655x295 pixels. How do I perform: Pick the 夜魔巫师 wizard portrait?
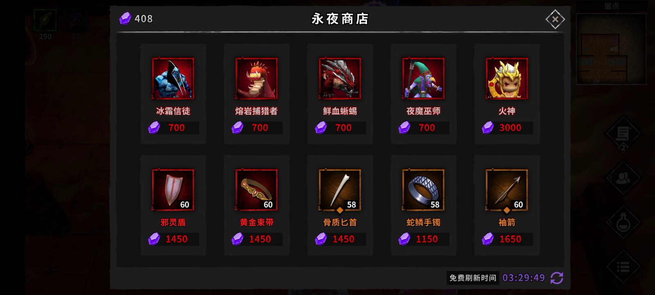click(424, 78)
